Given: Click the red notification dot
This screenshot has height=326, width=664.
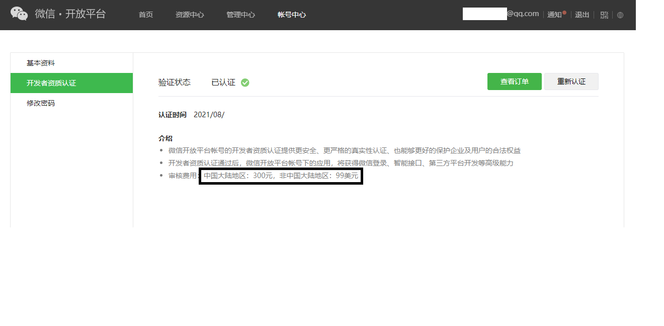Looking at the screenshot, I should pos(564,12).
